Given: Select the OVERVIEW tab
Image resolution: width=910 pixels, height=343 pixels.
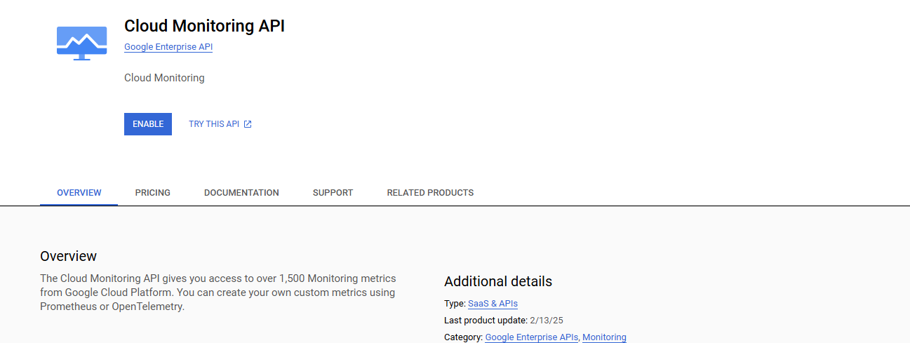Looking at the screenshot, I should 79,193.
